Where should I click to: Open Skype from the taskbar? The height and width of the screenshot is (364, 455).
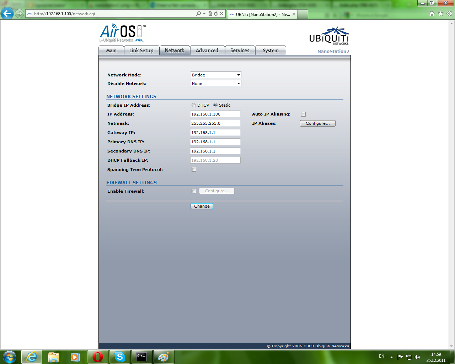pyautogui.click(x=120, y=357)
